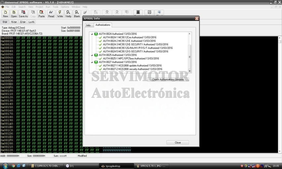
Task: Enable Lo-Hi byte order
Action: 31,22
